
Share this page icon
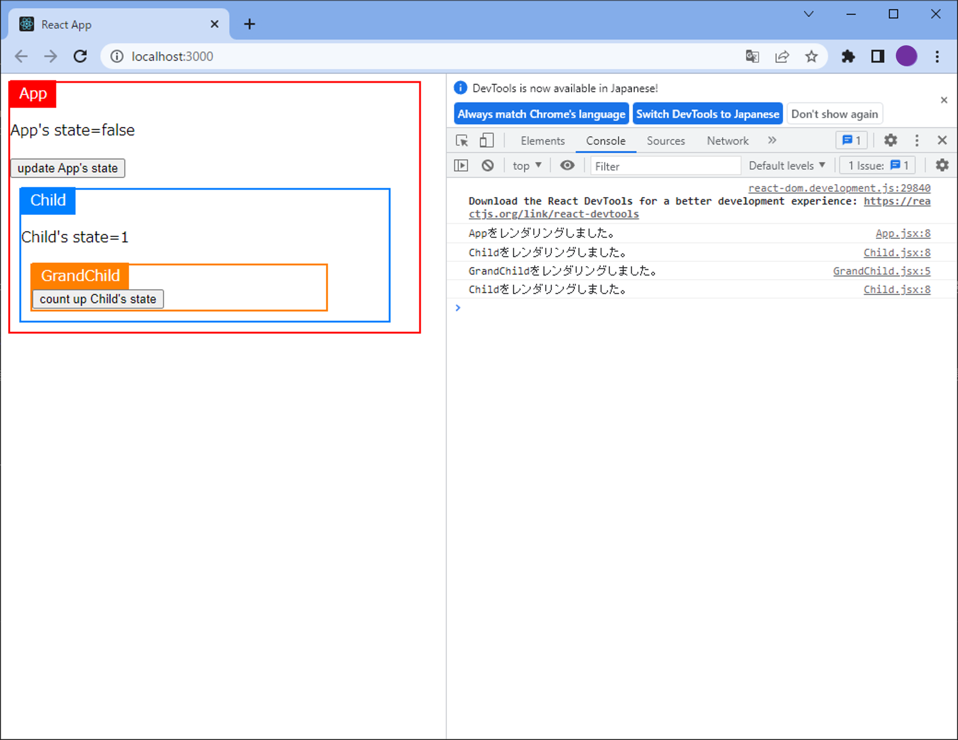[x=782, y=57]
